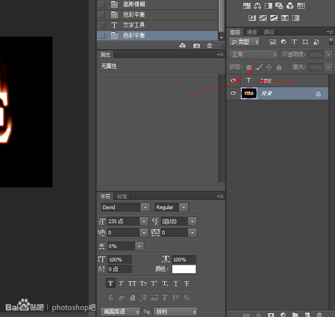Link layers at Layers panel bottom
Image resolution: width=335 pixels, height=317 pixels.
tap(246, 315)
